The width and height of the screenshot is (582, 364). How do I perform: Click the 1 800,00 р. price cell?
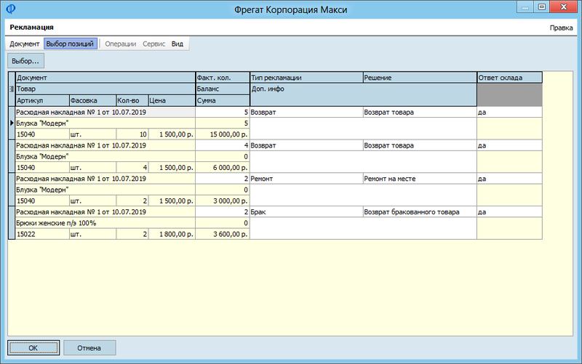tap(172, 234)
